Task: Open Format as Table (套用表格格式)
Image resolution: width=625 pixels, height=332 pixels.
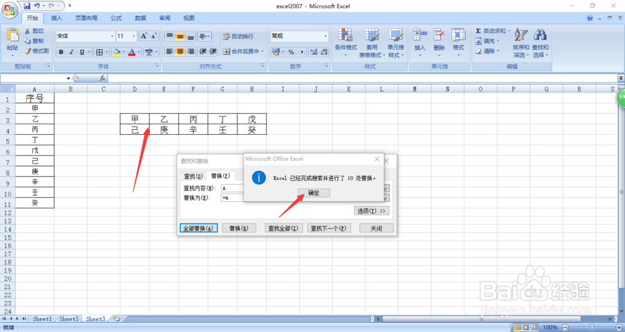Action: point(372,42)
